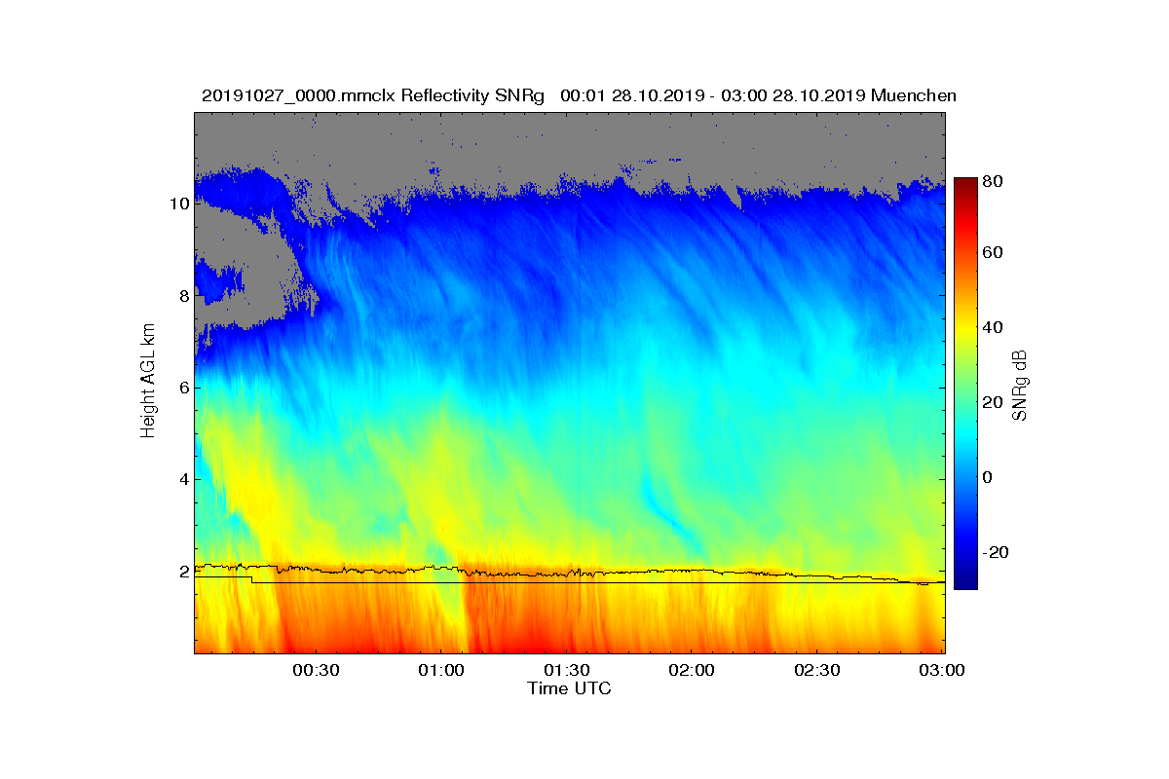The image size is (1169, 779).
Task: Click the colorbar value '40'
Action: (x=995, y=327)
